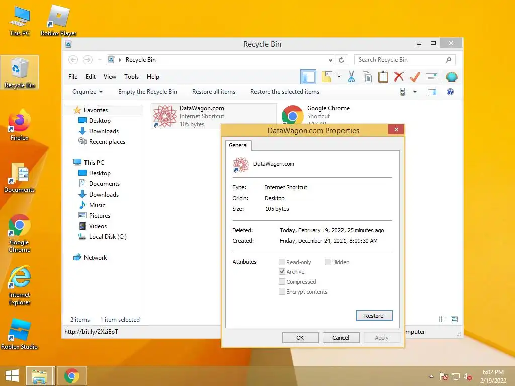Image resolution: width=515 pixels, height=386 pixels.
Task: Toggle the Compressed checkbox
Action: point(282,281)
